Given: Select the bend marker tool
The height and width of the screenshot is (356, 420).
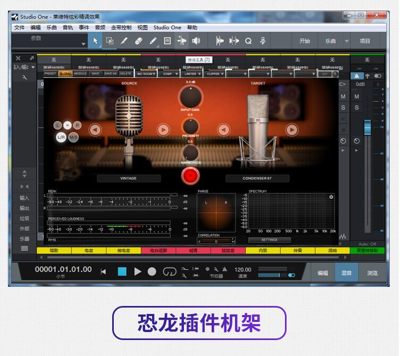Looking at the screenshot, I should point(182,41).
